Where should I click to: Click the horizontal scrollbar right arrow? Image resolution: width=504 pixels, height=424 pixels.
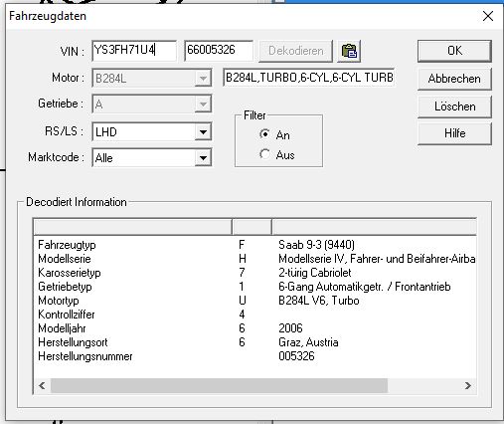point(467,385)
